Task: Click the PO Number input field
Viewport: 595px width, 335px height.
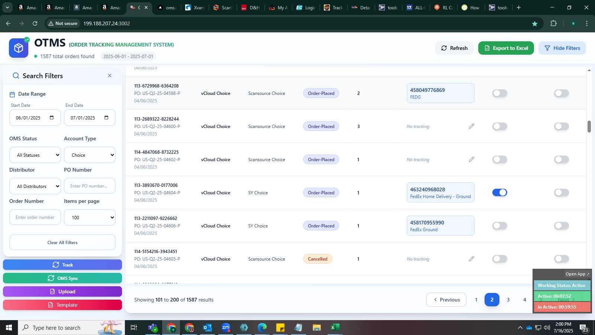Action: point(90,186)
